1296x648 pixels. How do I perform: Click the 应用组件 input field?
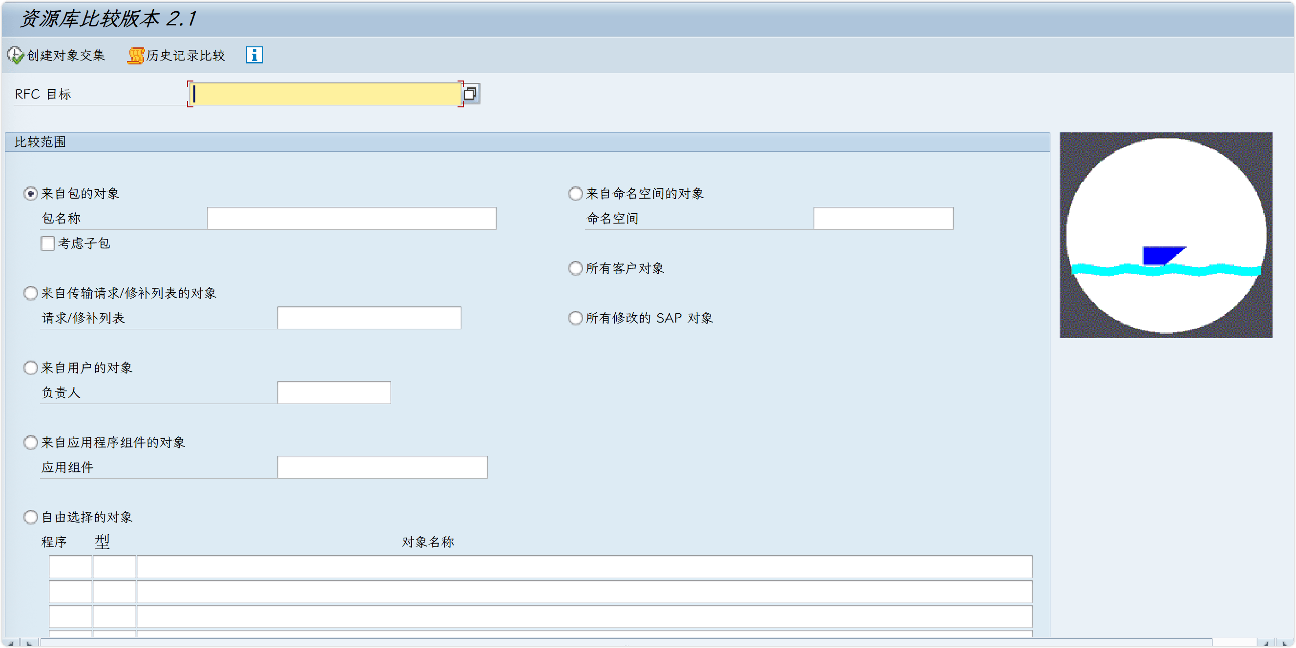(x=382, y=467)
